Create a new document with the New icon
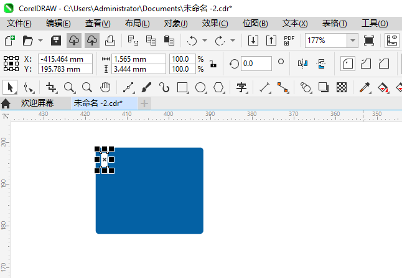Screen dimensions: 402x278 10,41
